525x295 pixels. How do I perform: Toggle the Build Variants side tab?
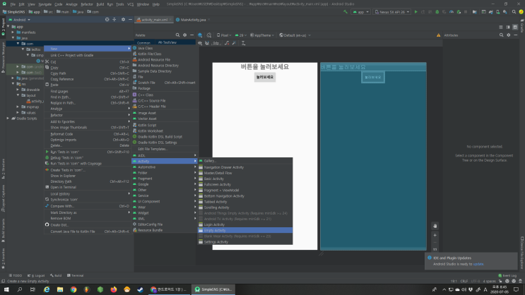coord(3,231)
